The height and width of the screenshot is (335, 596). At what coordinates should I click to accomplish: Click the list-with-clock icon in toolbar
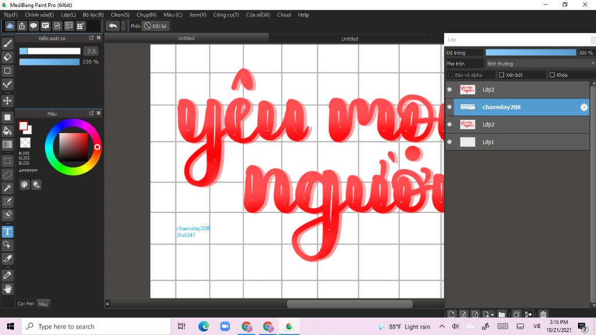point(69,26)
